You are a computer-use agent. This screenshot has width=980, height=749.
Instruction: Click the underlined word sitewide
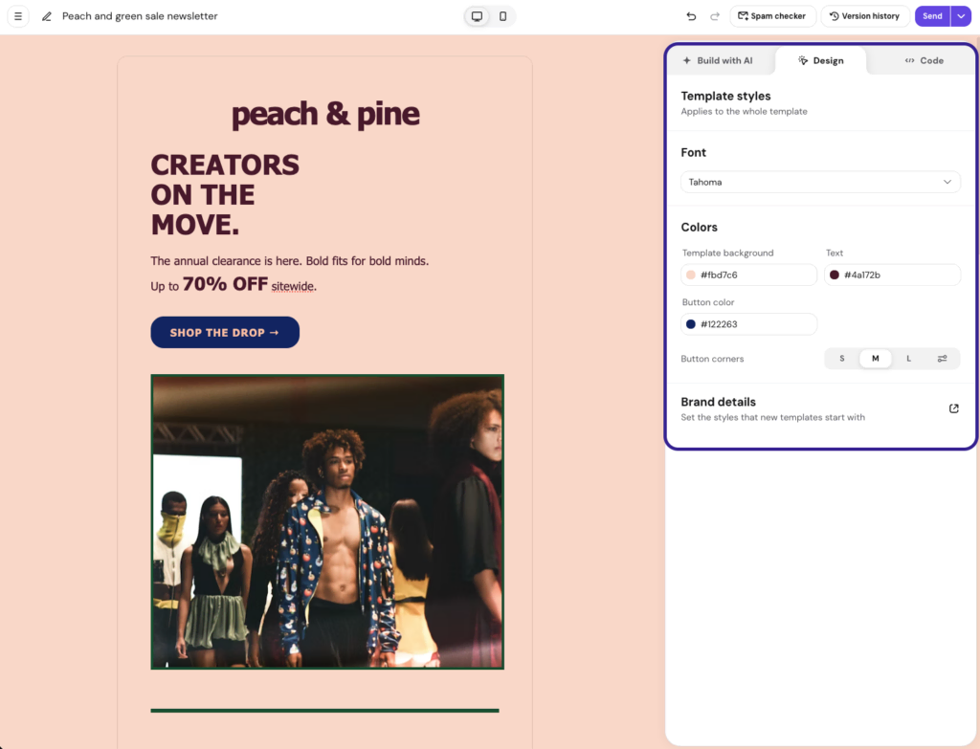pos(293,287)
